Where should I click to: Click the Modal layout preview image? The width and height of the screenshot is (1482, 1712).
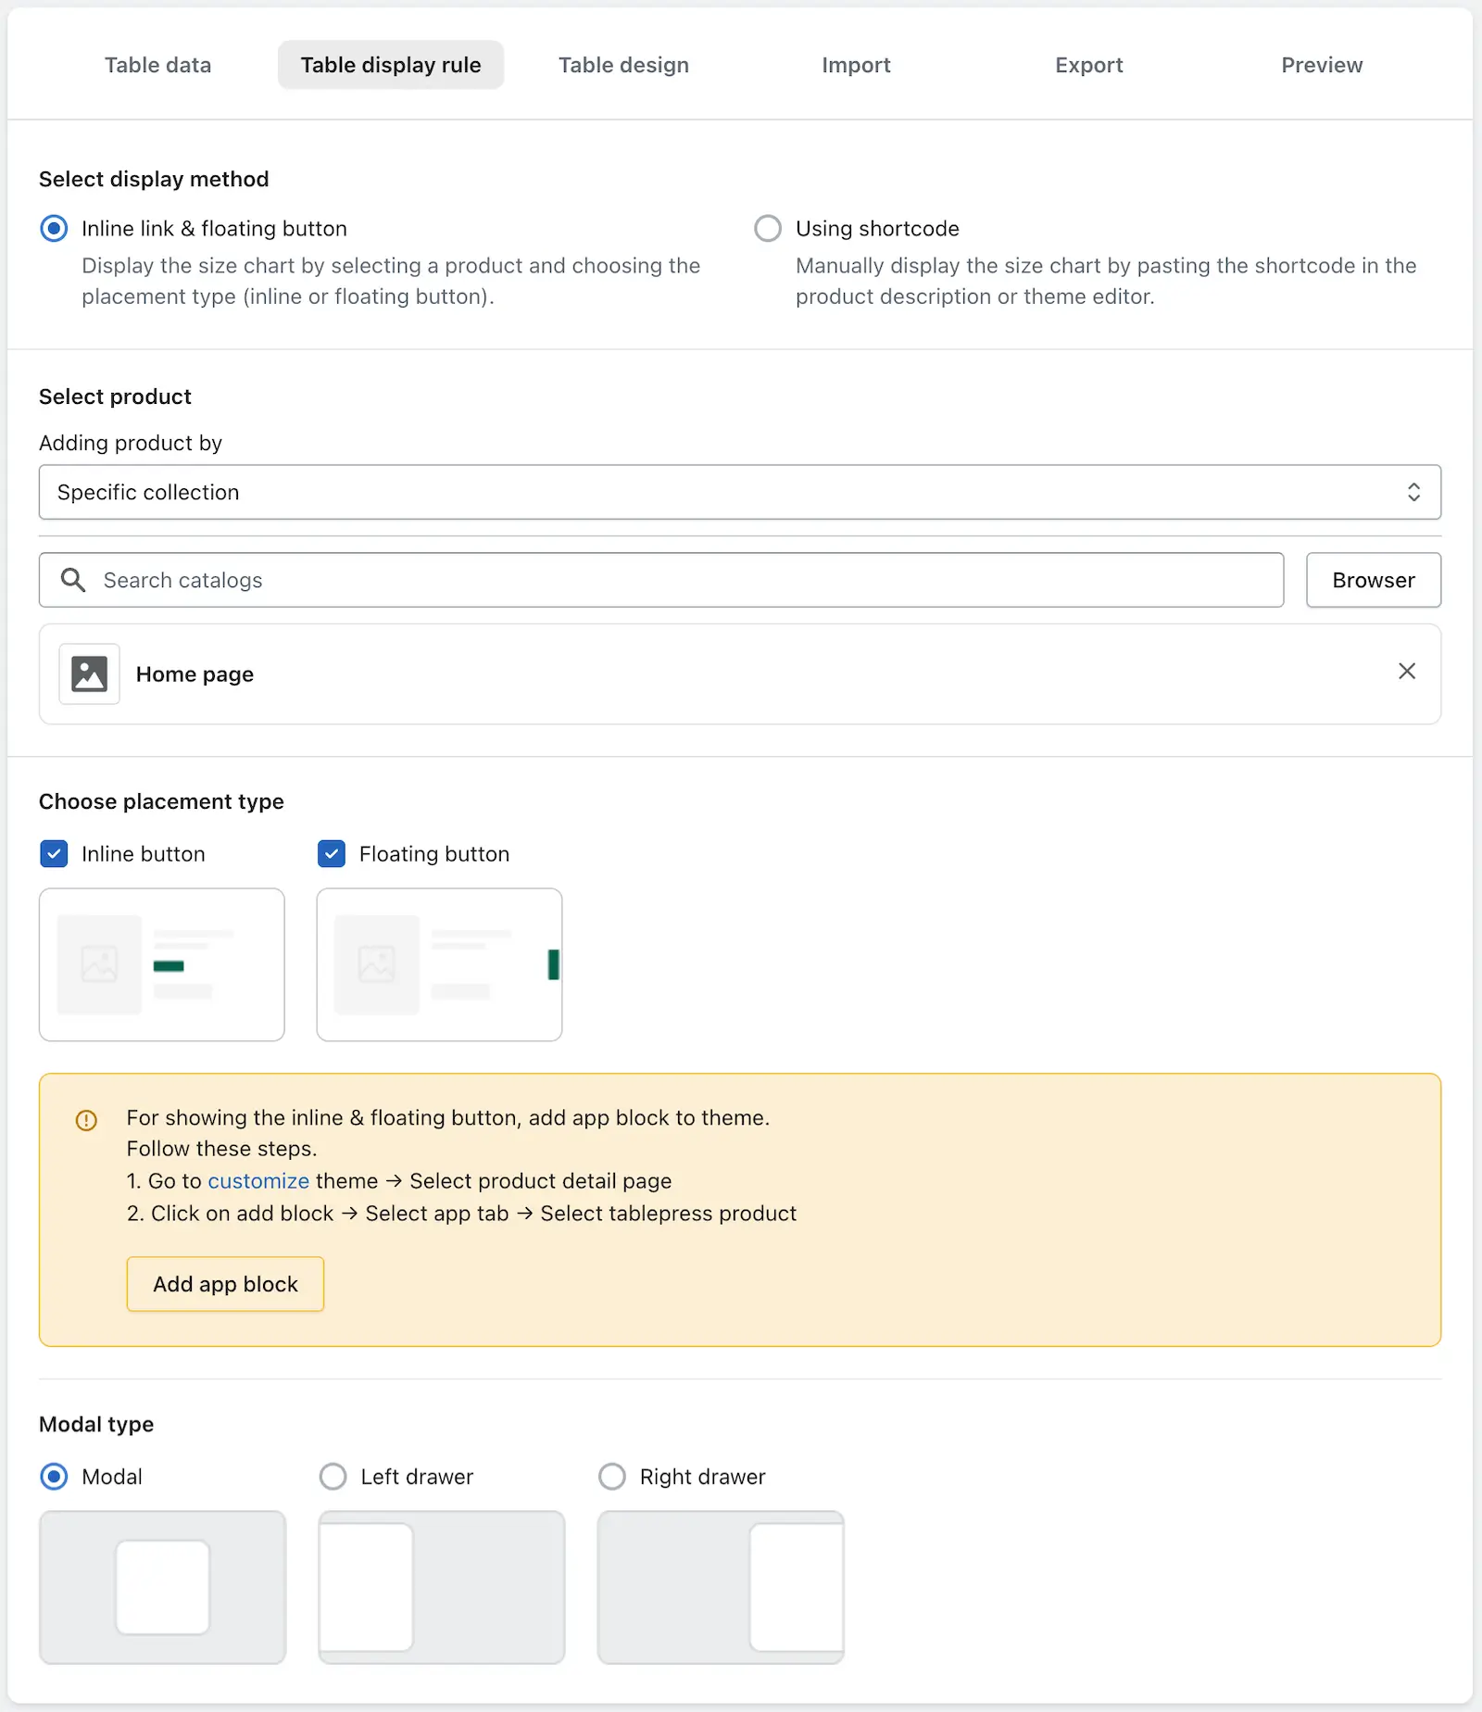[162, 1587]
